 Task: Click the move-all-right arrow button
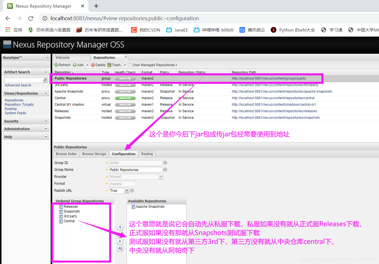click(120, 248)
